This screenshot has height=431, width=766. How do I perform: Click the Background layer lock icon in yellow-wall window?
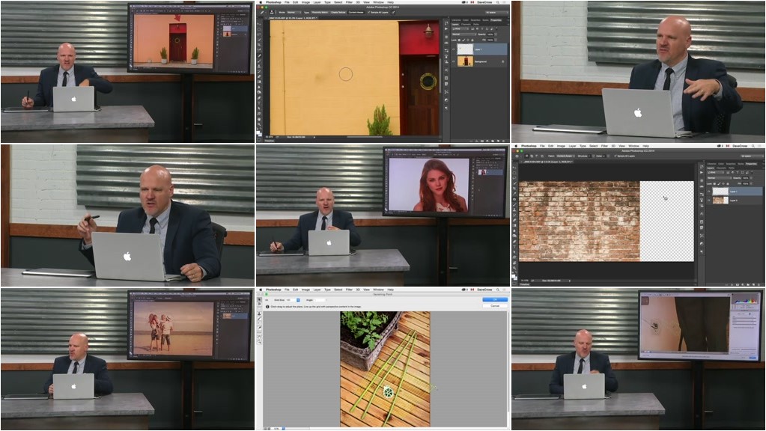(x=502, y=61)
